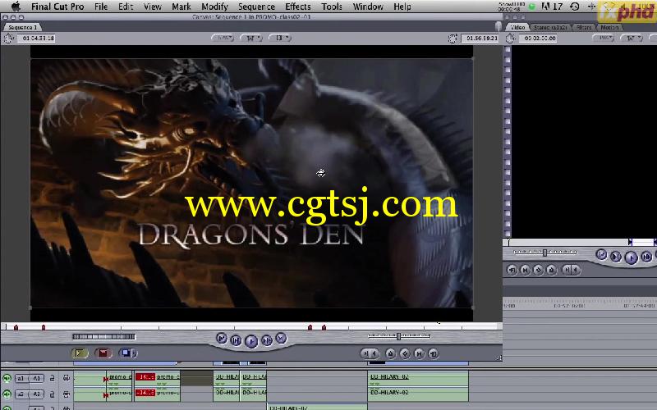Go to next edit in Canvas
The width and height of the screenshot is (657, 410).
[x=281, y=338]
